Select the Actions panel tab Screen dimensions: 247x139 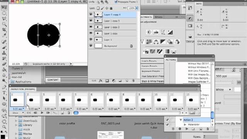point(171,60)
